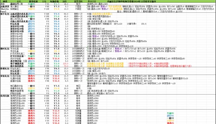Click the 150.6 calculated value cell
Viewport: 216px width, 124px height.
(143, 24)
